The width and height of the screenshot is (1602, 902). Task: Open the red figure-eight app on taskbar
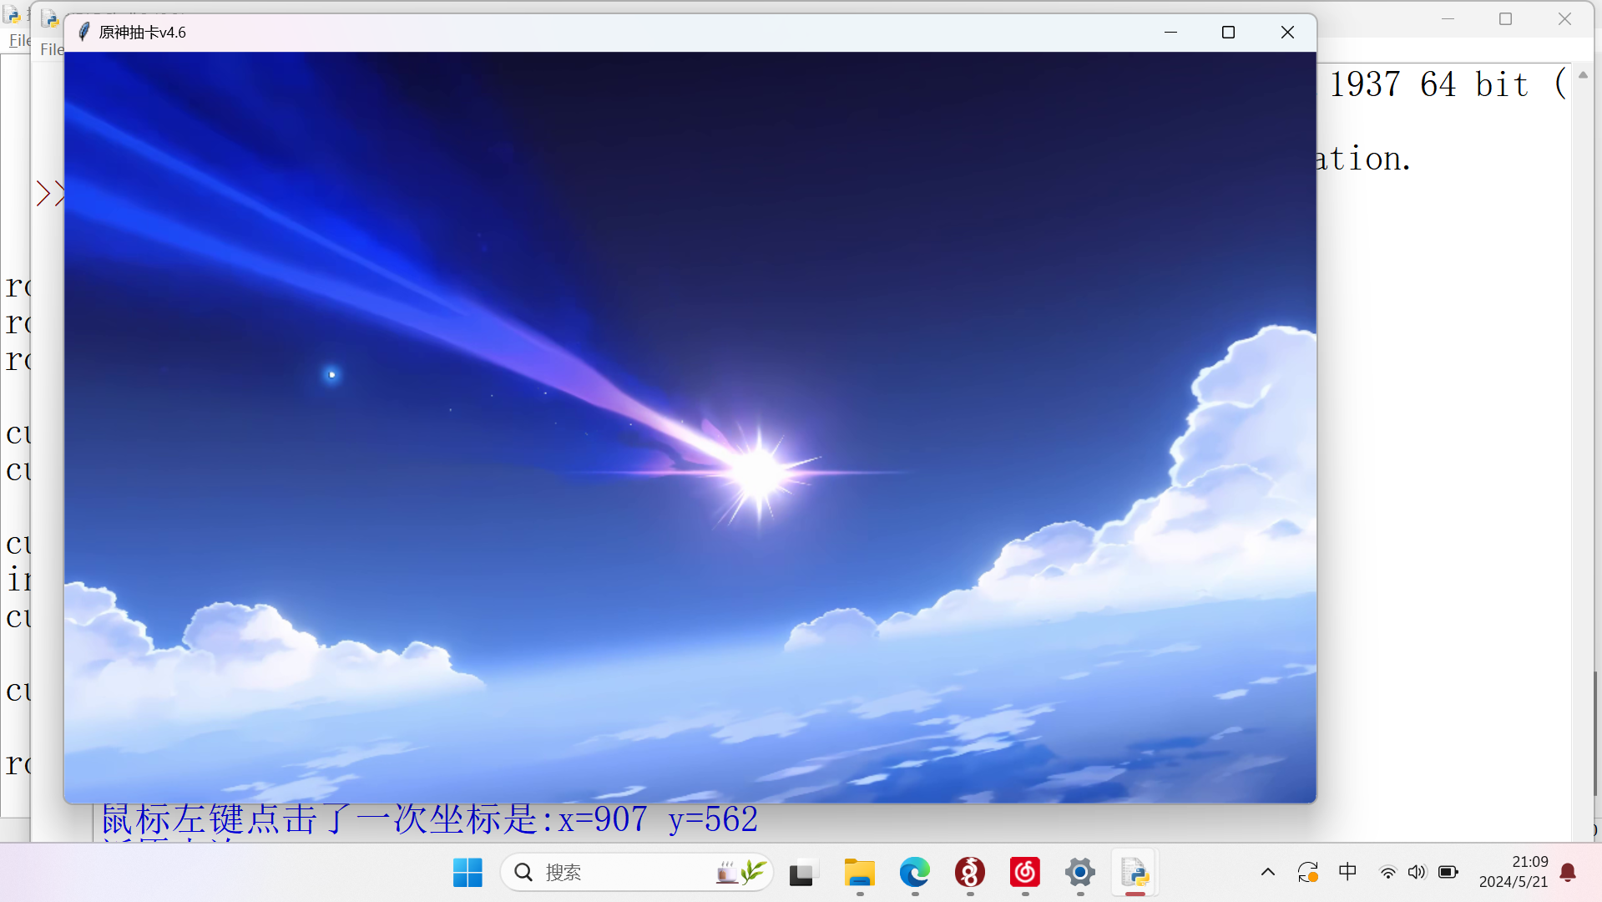[970, 873]
